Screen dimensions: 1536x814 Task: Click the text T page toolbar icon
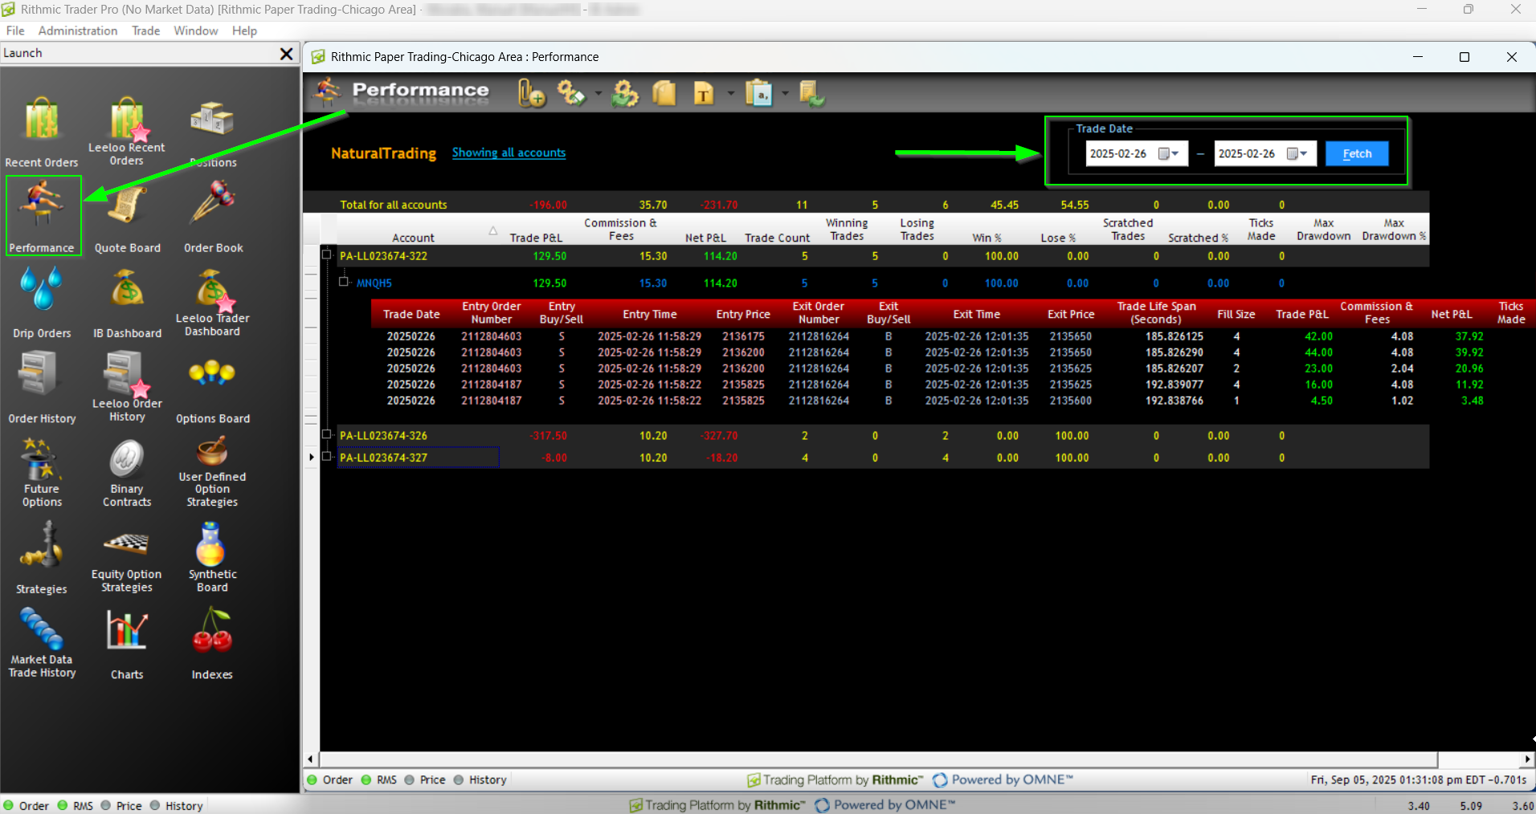coord(704,94)
